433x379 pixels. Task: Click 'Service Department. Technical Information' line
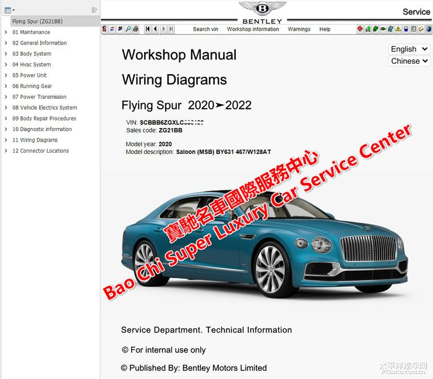(x=206, y=330)
